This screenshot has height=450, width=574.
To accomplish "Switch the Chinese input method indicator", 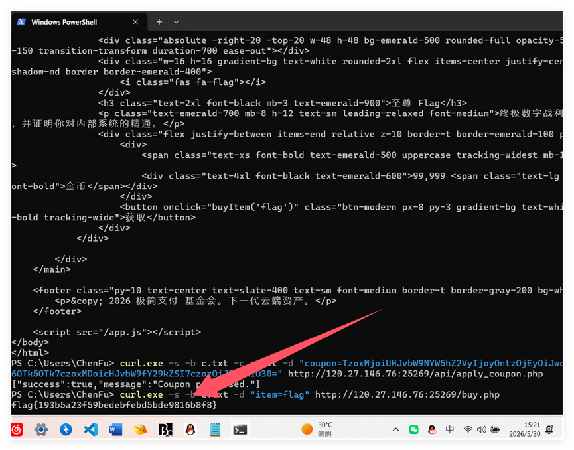I will pyautogui.click(x=449, y=429).
